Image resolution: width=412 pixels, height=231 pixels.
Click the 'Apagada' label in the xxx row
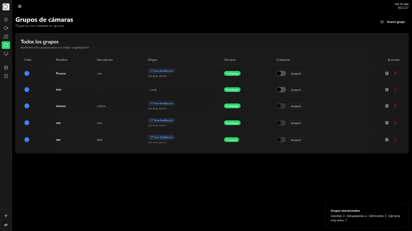(x=296, y=123)
